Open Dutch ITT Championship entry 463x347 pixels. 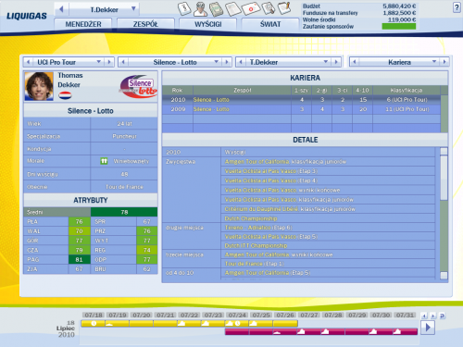point(256,245)
